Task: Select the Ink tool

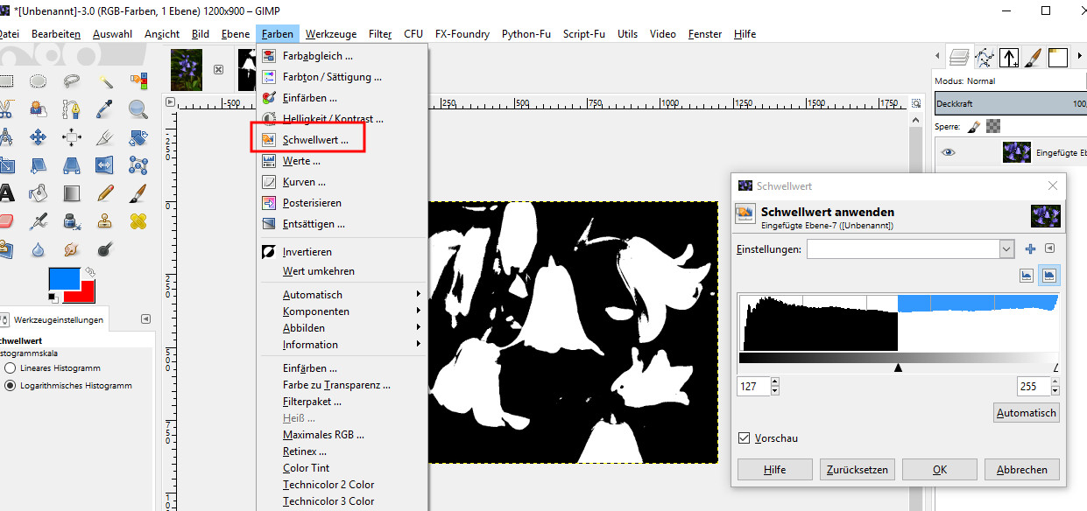Action: 72,220
